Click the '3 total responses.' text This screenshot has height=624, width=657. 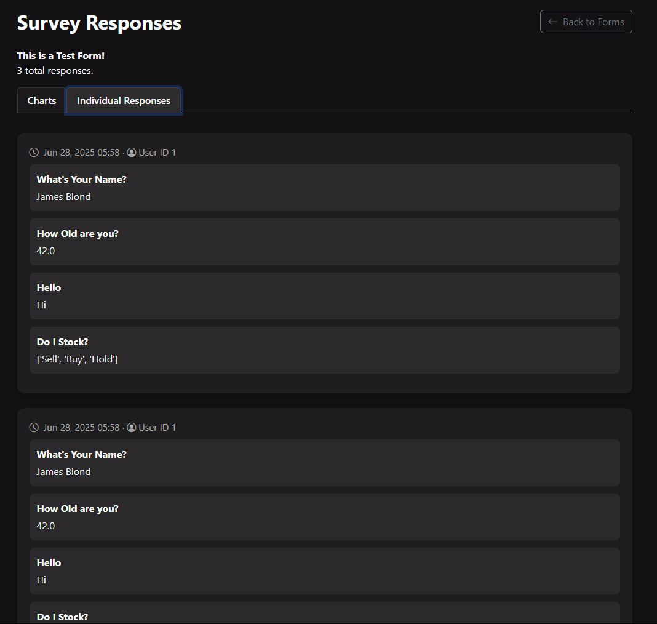pos(55,71)
